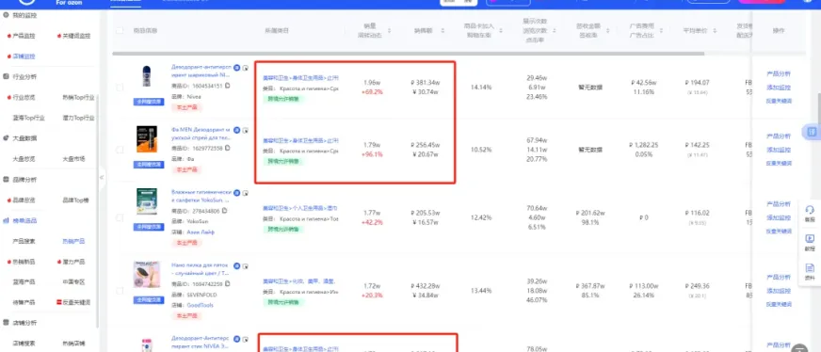Open the Nivea roll-on deodorant product thumbnail

pyautogui.click(x=148, y=77)
